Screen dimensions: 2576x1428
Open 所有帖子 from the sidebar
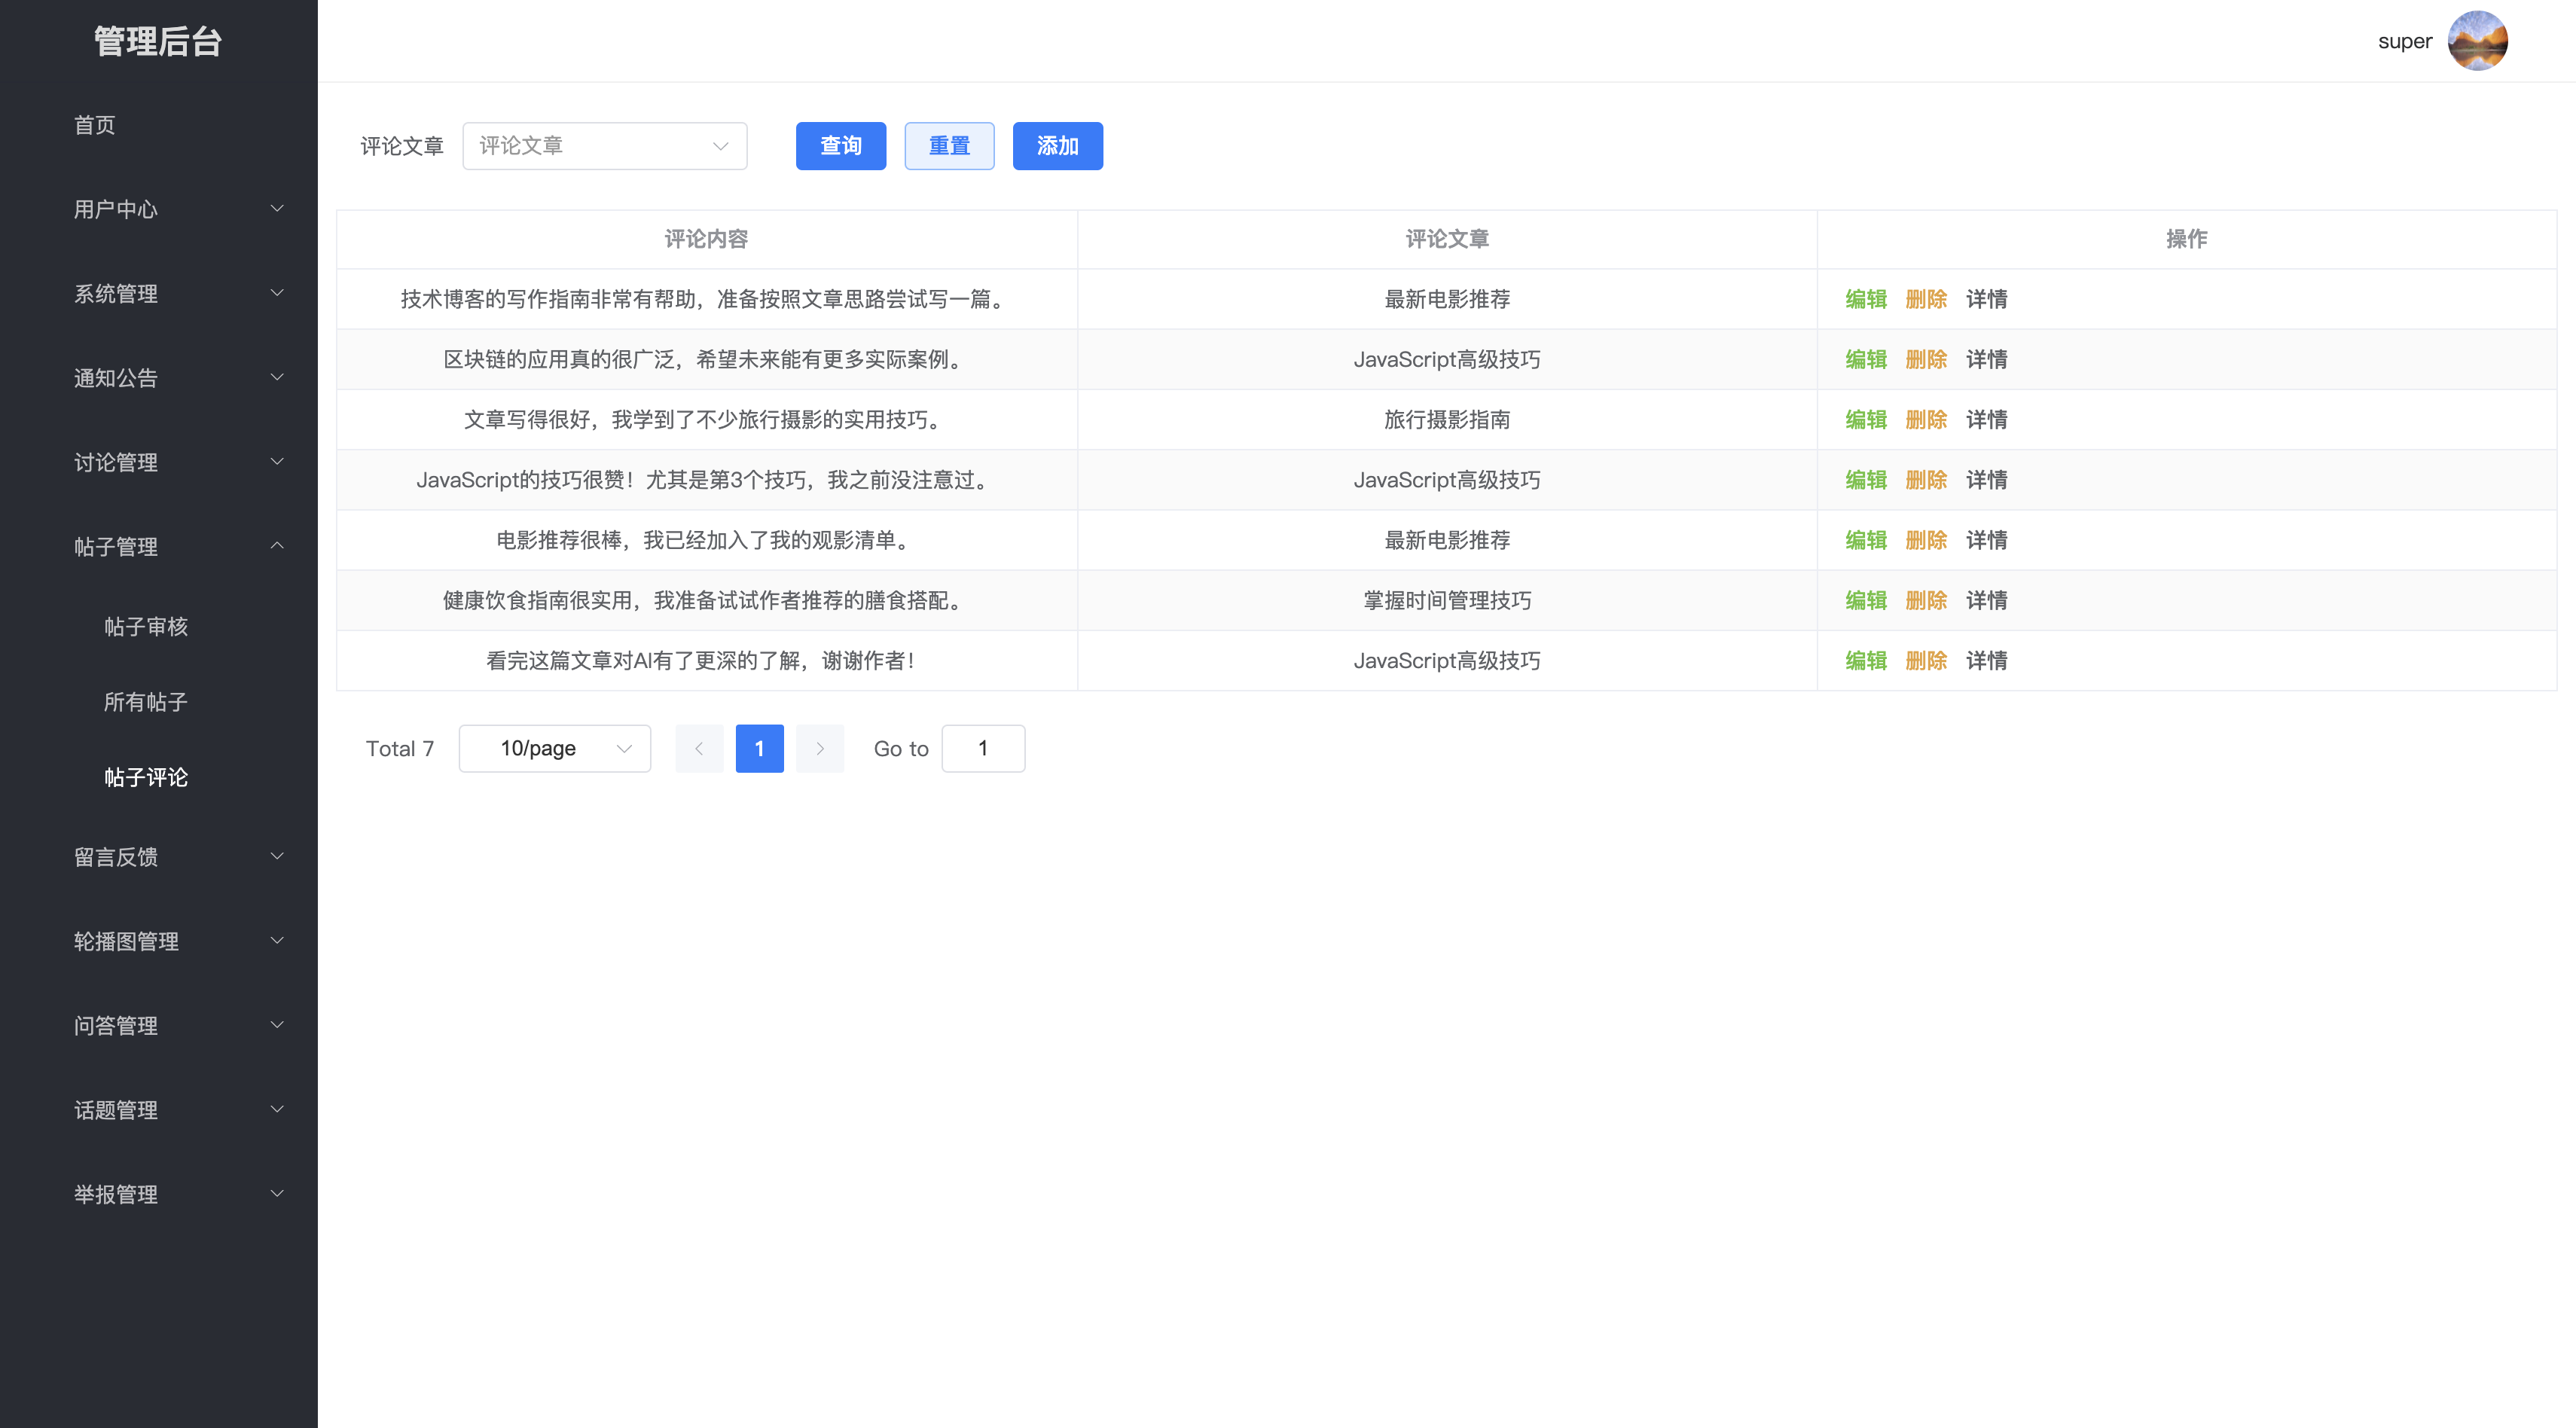[146, 702]
